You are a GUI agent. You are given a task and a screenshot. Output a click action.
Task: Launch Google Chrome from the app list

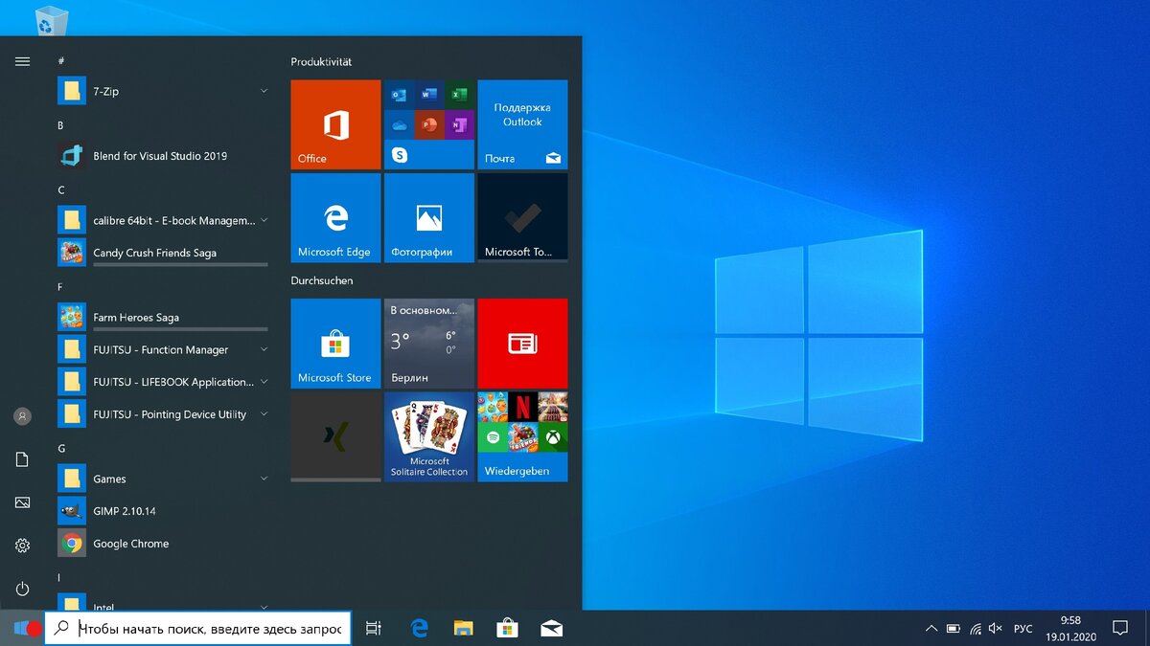point(163,544)
